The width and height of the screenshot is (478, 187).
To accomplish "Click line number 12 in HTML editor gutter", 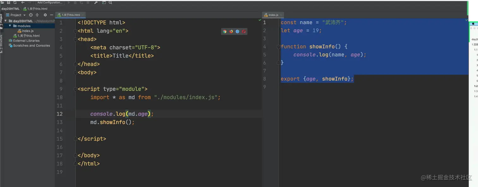I will point(59,114).
